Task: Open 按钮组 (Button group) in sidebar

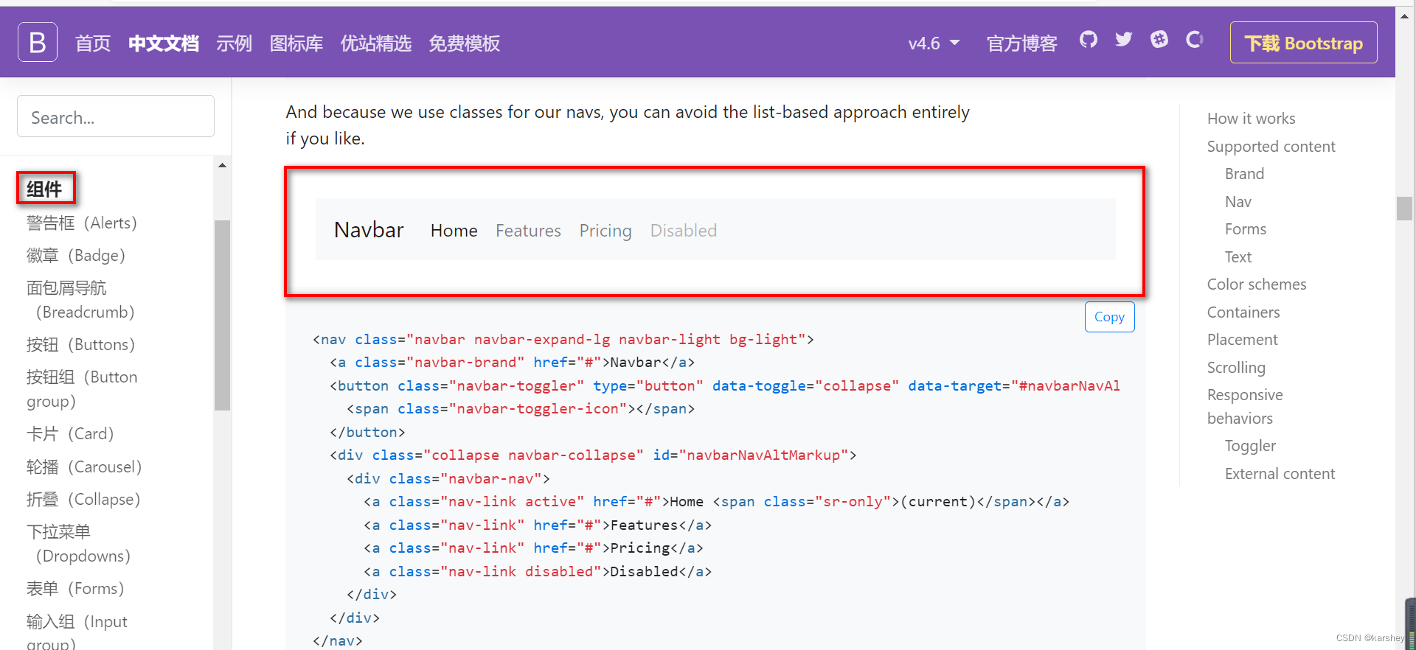Action: tap(82, 389)
